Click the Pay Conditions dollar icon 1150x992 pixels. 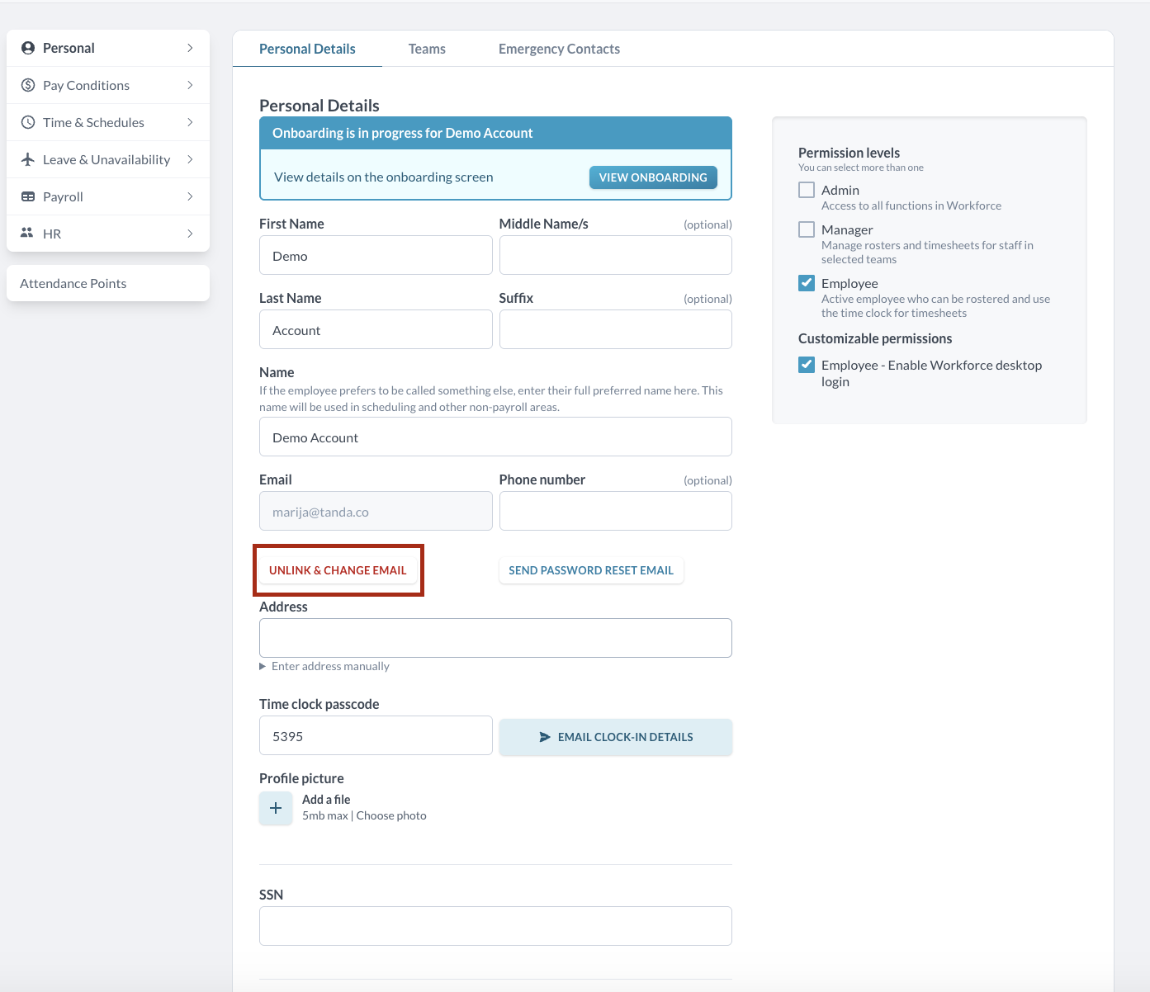click(28, 85)
